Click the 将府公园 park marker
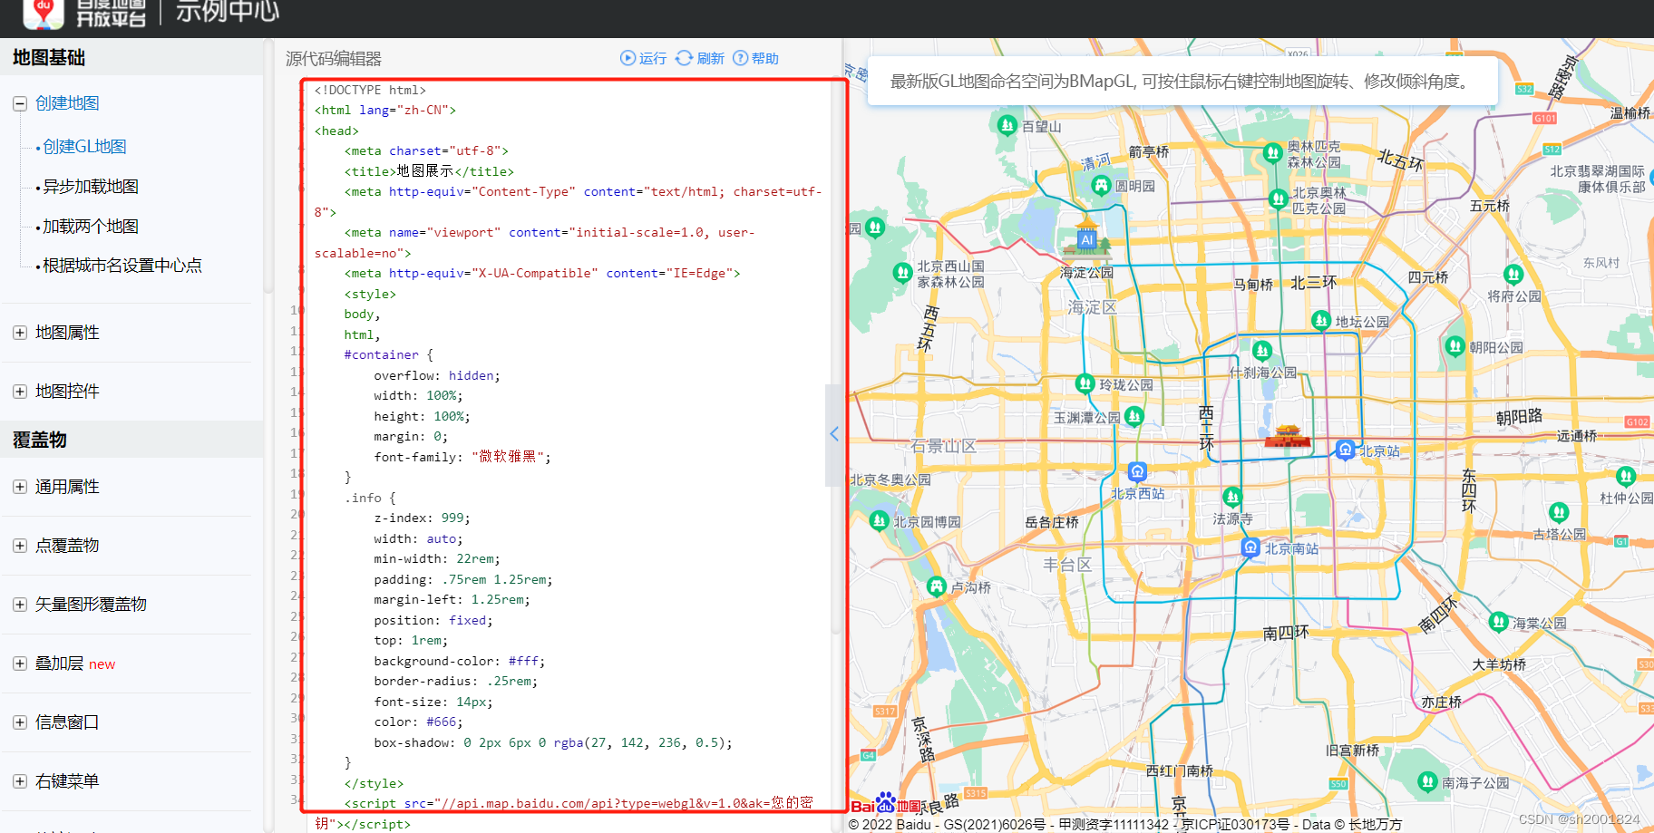The image size is (1654, 833). tap(1513, 274)
